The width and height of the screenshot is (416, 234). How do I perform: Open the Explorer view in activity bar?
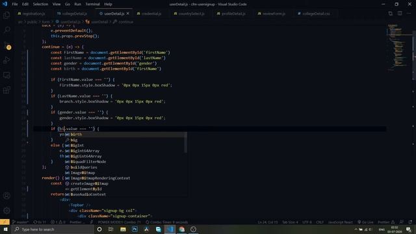[x=7, y=15]
